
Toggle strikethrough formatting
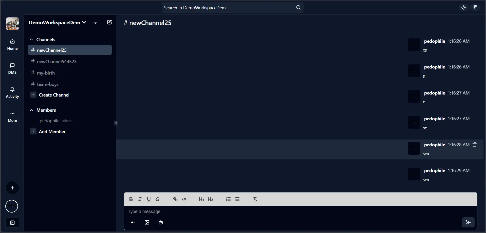(158, 199)
